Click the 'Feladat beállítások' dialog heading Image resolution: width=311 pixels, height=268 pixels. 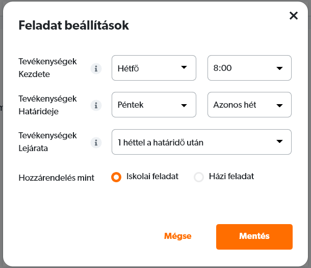(73, 25)
